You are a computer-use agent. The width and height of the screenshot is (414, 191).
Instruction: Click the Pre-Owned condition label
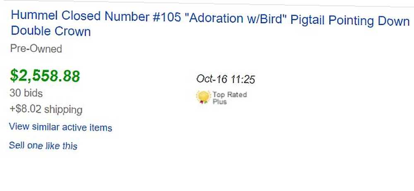click(36, 49)
